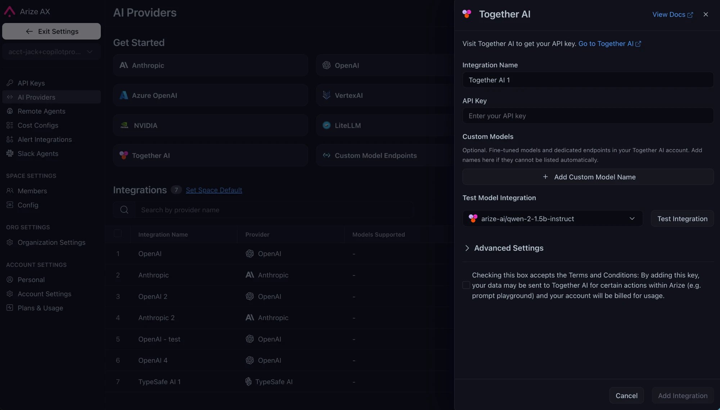Open Members space settings

[51, 191]
